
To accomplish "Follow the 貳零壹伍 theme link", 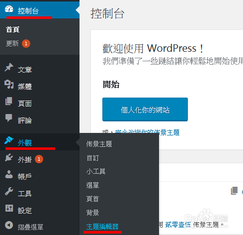I will point(178,225).
